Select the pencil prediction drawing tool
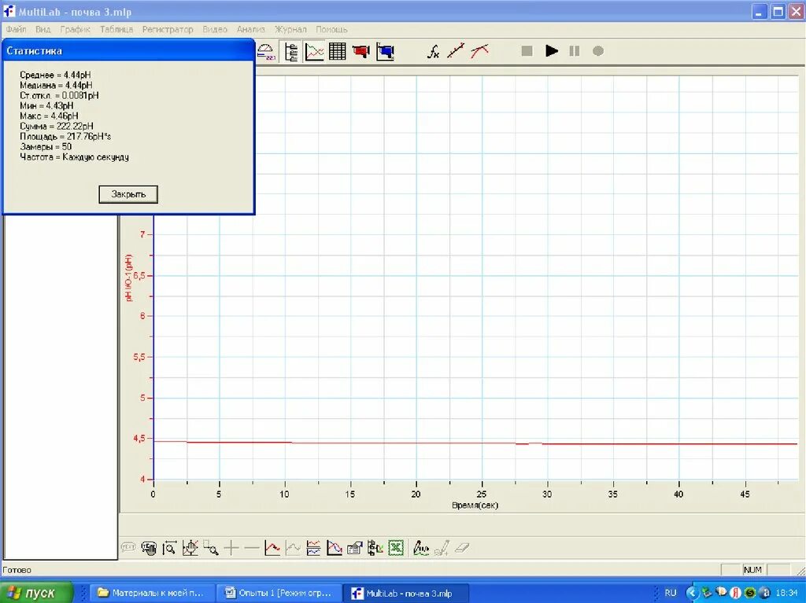Screen dimensions: 806x603 (421, 548)
